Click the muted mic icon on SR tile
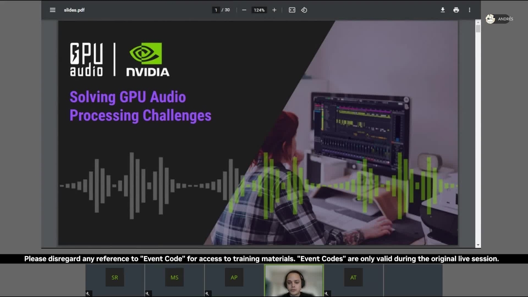 [88, 293]
